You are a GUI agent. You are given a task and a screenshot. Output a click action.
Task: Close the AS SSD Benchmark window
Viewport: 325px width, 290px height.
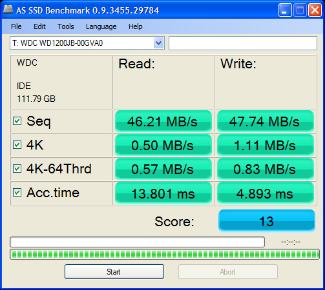tap(315, 10)
